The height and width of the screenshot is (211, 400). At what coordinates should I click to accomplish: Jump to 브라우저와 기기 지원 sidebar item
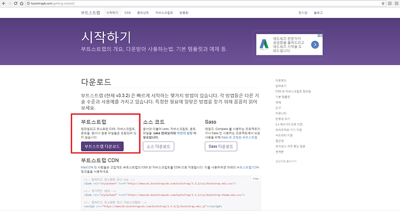tap(288, 130)
